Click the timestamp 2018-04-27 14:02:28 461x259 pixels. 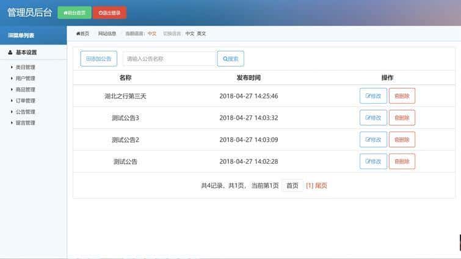(249, 161)
